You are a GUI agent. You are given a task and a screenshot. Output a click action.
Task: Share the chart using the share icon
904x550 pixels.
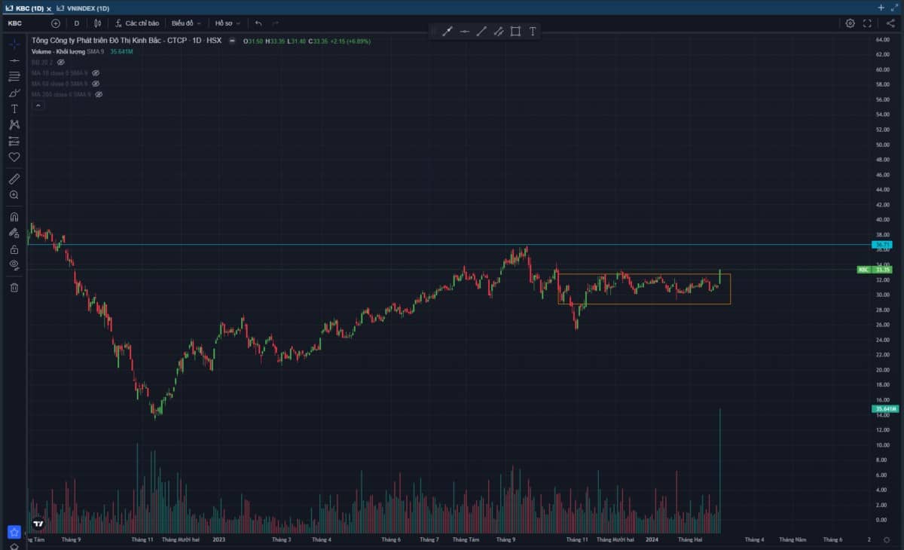[890, 23]
